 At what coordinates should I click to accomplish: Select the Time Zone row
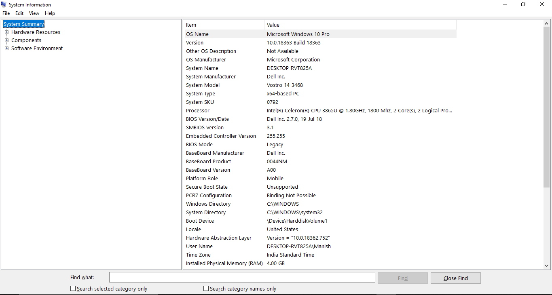click(x=321, y=255)
